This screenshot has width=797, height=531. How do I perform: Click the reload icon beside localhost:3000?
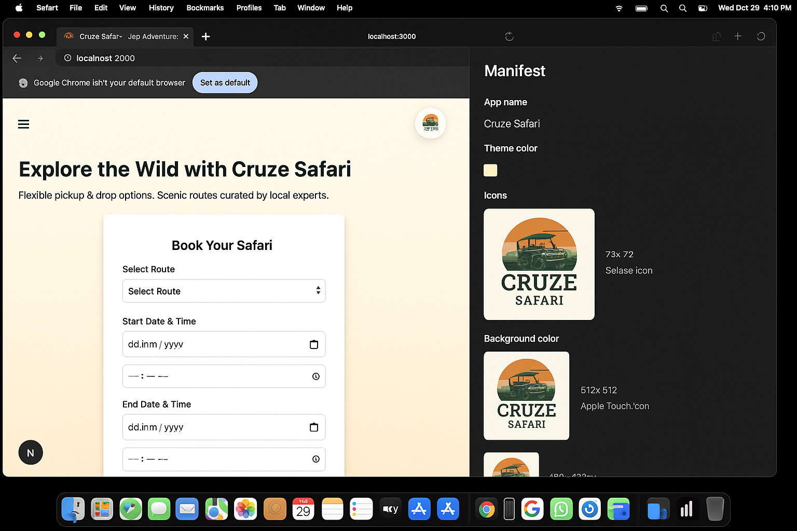pyautogui.click(x=509, y=36)
